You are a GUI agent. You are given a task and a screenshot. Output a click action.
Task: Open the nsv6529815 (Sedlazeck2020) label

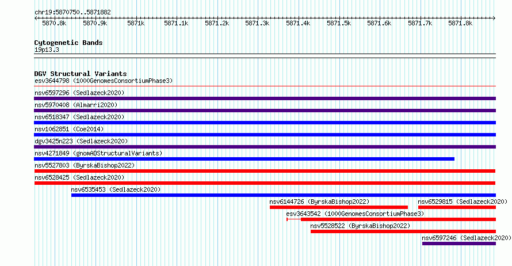tap(463, 202)
